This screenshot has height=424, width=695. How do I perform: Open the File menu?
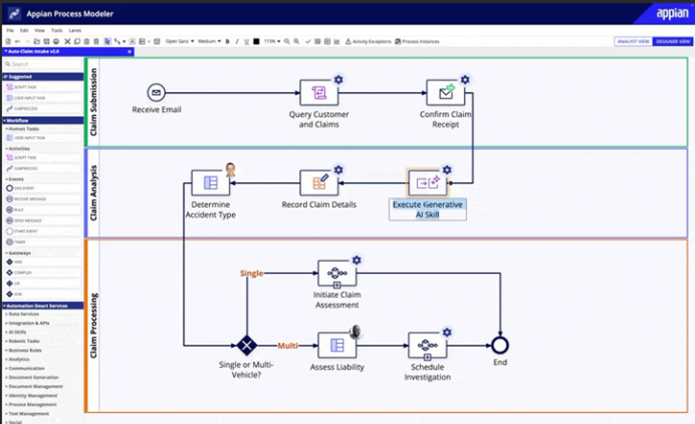tap(10, 31)
